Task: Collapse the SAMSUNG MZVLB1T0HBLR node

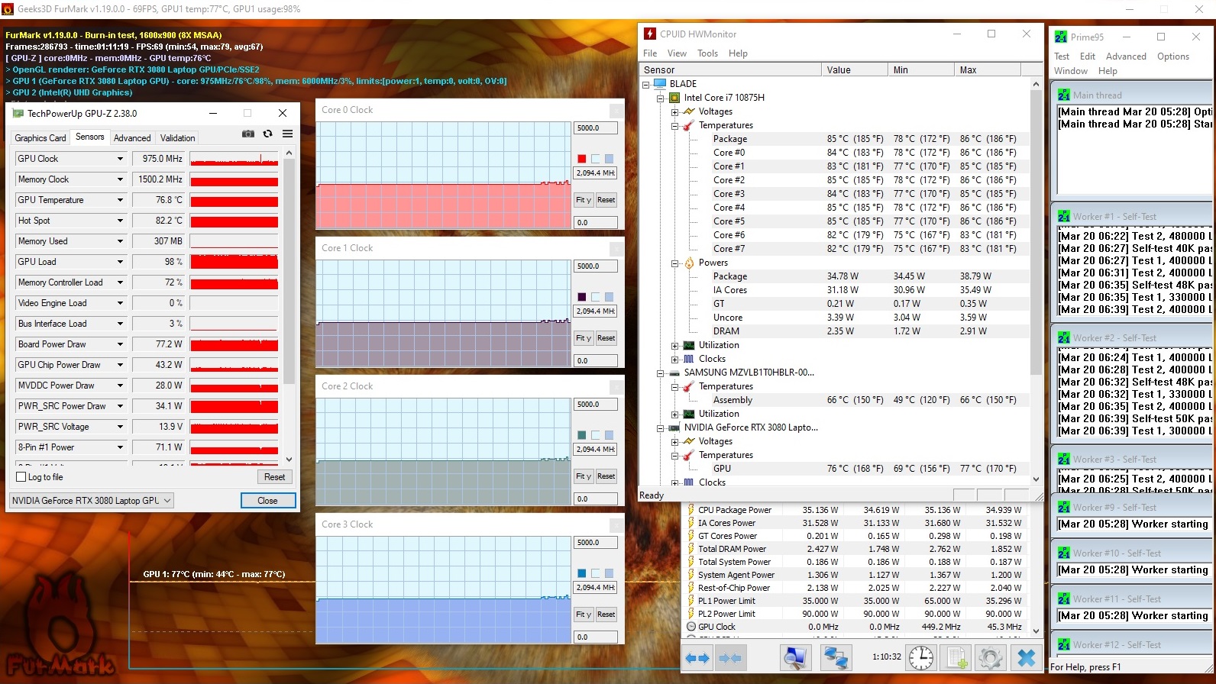Action: pos(661,373)
